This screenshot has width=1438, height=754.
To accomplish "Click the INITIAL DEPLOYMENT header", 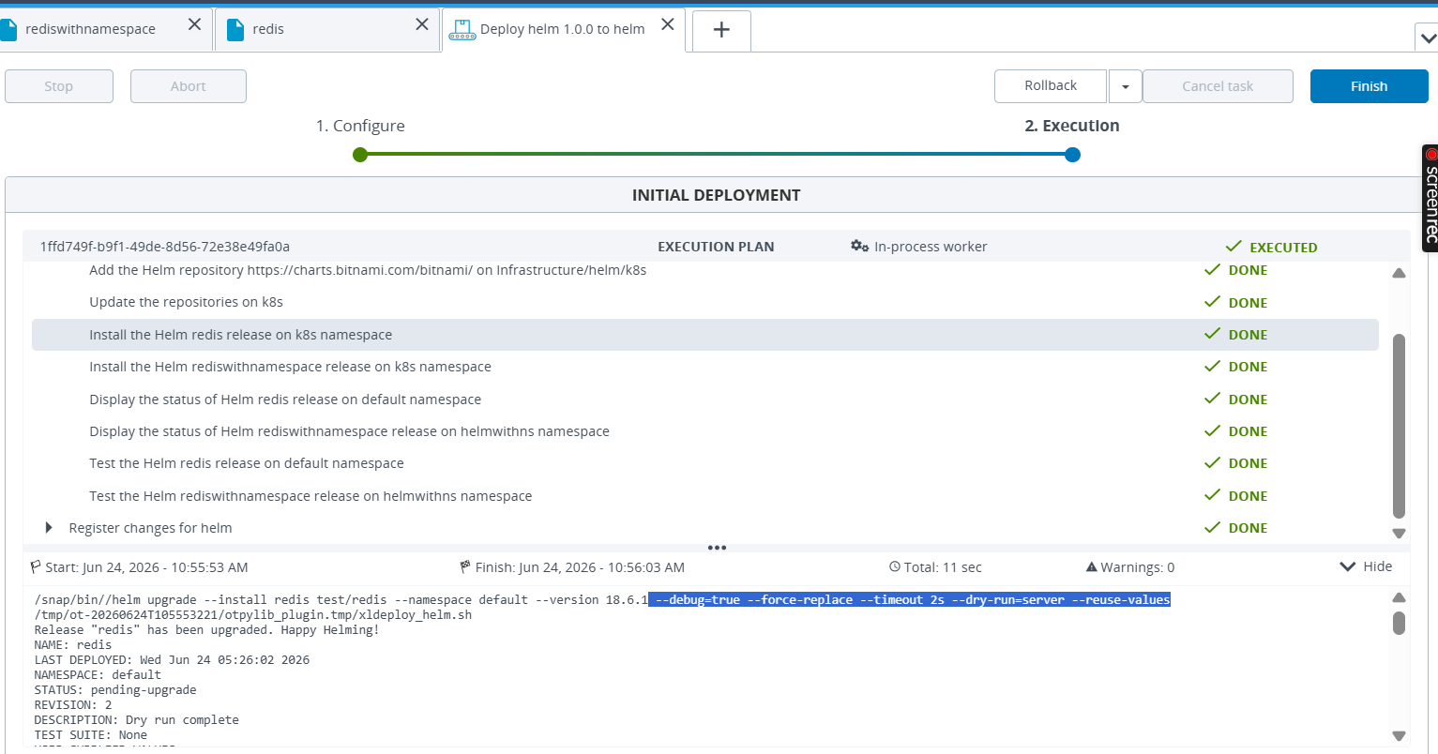I will pos(717,195).
